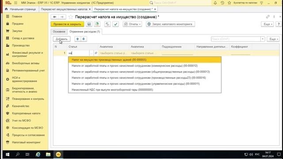
Task: Click the notifications bell icon
Action: [215, 3]
